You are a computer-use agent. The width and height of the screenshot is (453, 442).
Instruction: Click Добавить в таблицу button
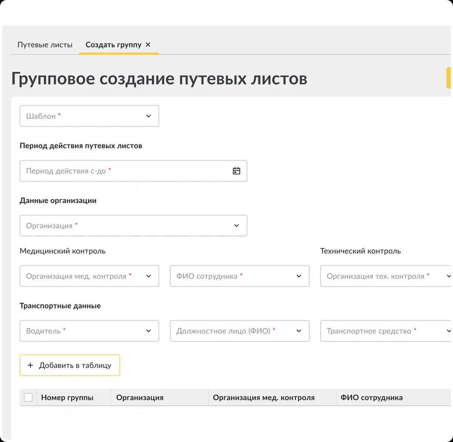coord(70,365)
